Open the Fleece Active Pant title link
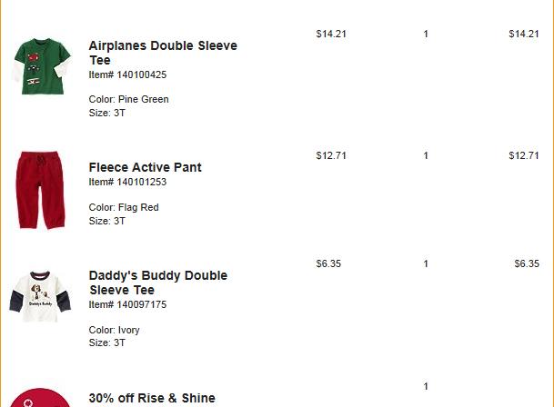 tap(145, 167)
